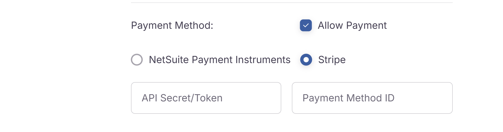Select the NetSuite Payment Instruments radio button

point(137,60)
